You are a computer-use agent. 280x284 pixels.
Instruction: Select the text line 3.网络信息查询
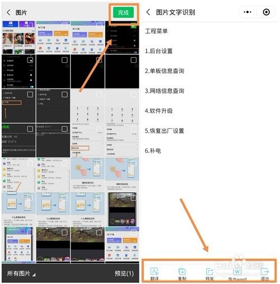pos(165,91)
